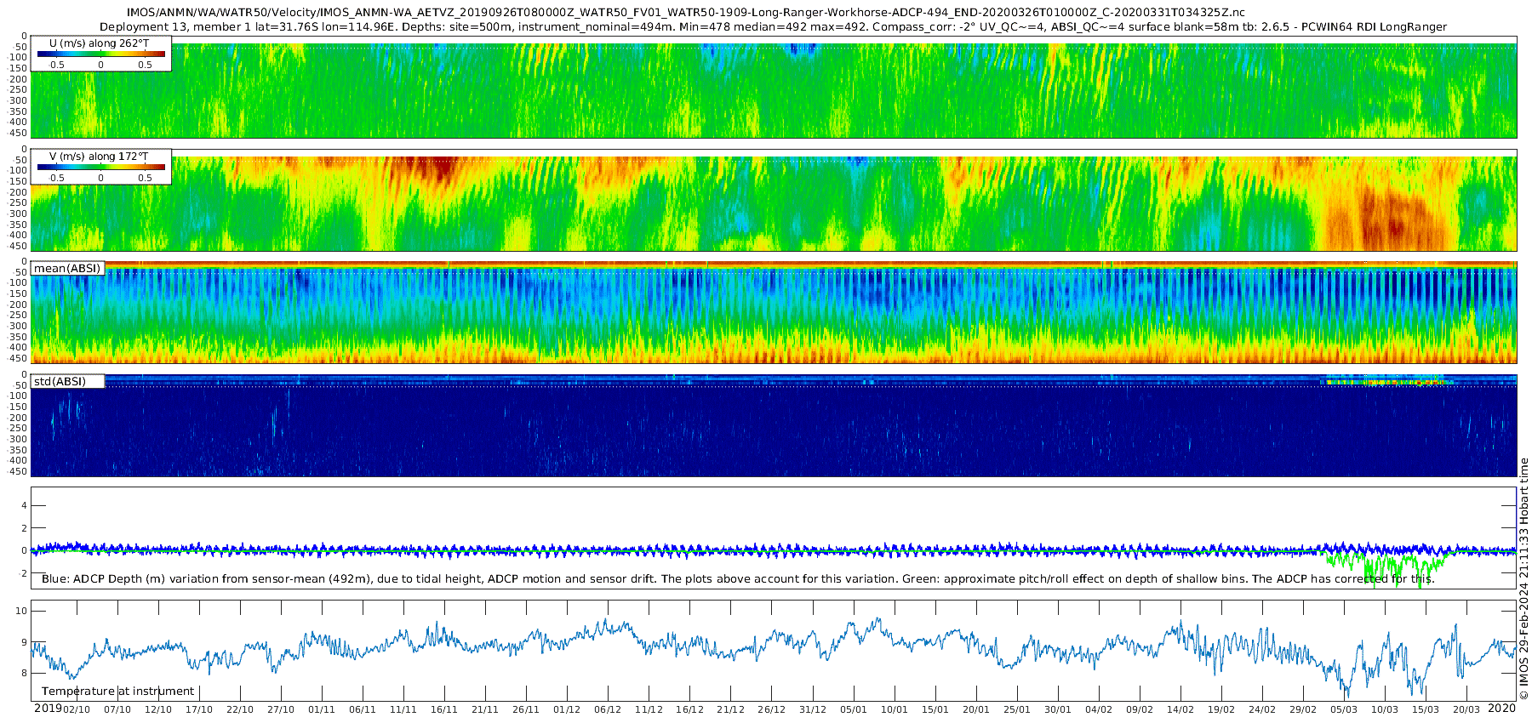Click the 14/02 date tick label
Viewport: 1532px width, 723px height.
click(x=1180, y=709)
